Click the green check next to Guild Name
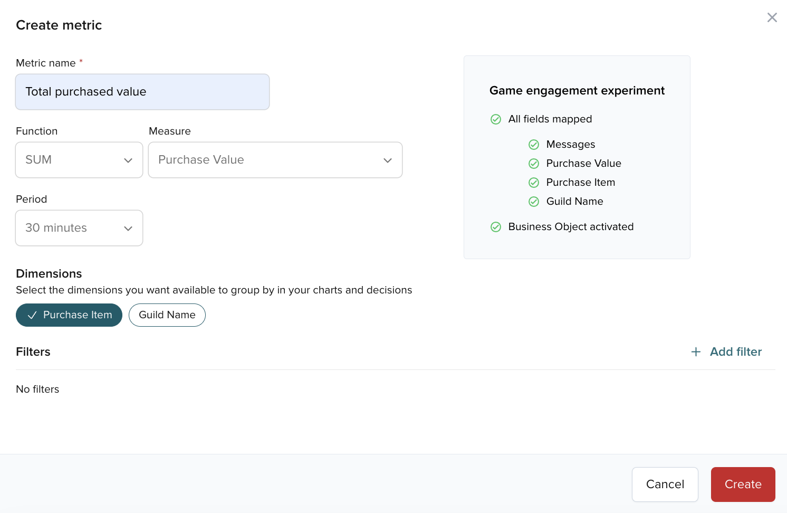 pos(534,201)
